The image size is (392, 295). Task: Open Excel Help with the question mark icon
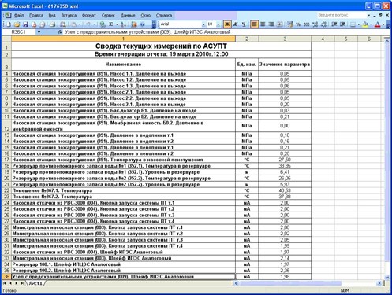click(x=143, y=24)
